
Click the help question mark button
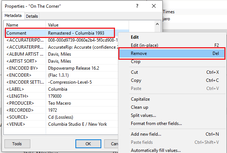click(x=137, y=6)
